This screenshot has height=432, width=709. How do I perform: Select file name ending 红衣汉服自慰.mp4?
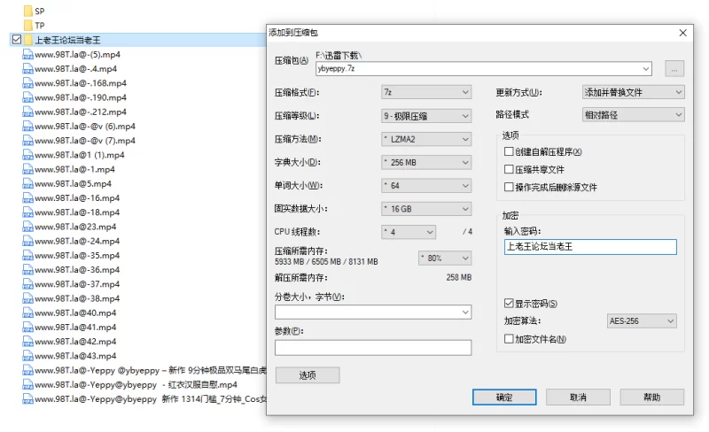click(x=136, y=385)
